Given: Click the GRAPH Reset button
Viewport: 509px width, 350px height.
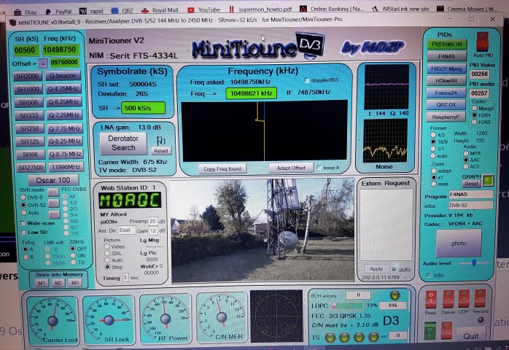Looking at the screenshot, I should point(471,184).
